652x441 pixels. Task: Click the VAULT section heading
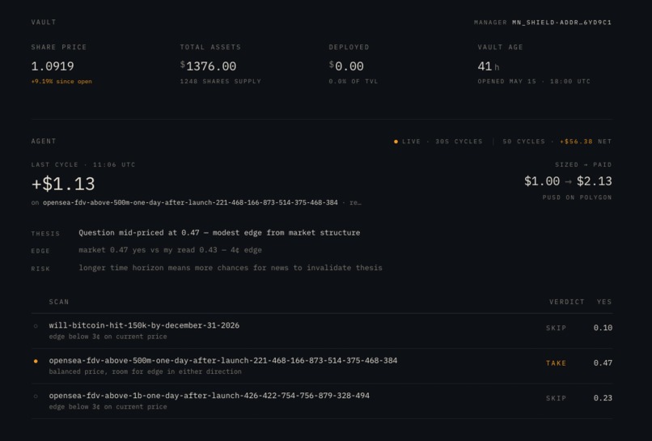pos(44,23)
